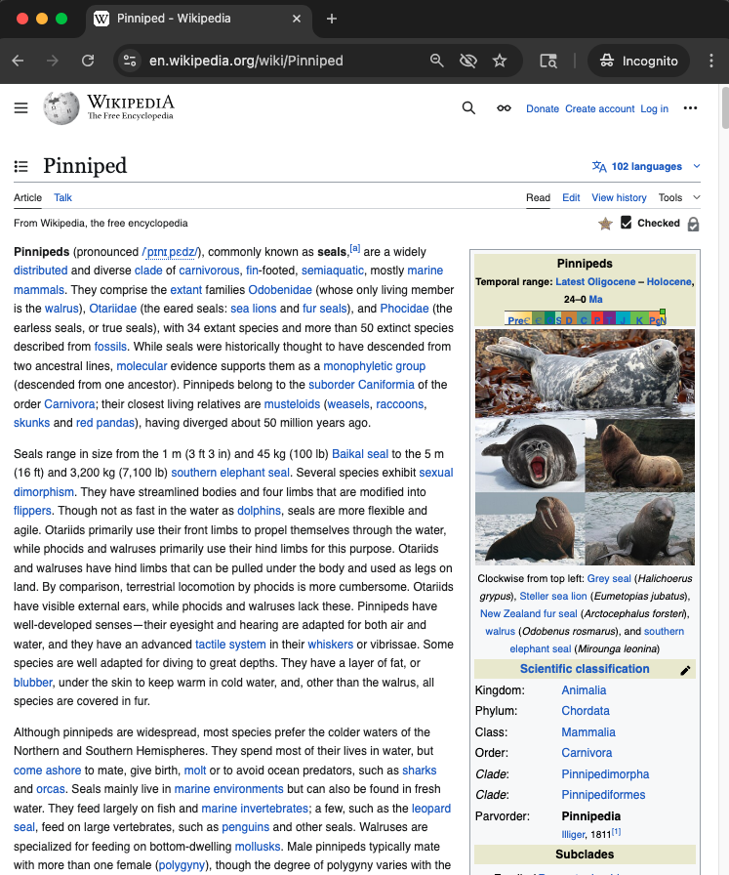
Task: Open the Wikipedia main menu hamburger icon
Action: (x=20, y=108)
